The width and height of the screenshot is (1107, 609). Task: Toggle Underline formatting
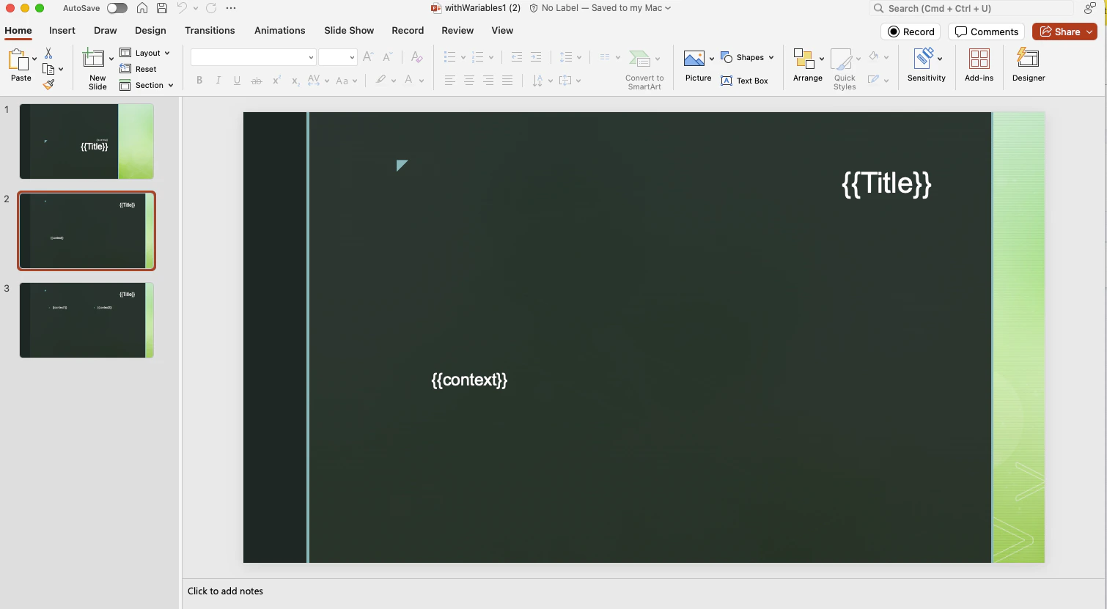(237, 81)
